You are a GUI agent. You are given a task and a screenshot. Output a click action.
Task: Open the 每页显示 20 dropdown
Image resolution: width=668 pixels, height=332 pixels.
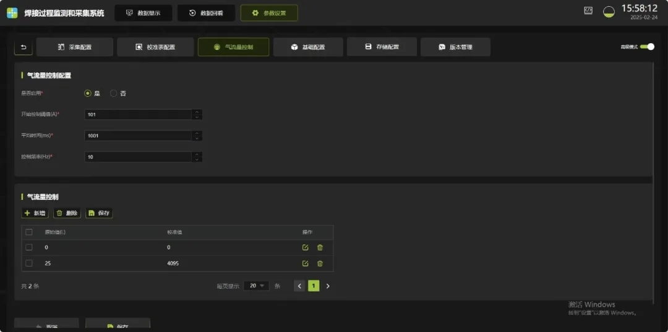click(x=255, y=286)
